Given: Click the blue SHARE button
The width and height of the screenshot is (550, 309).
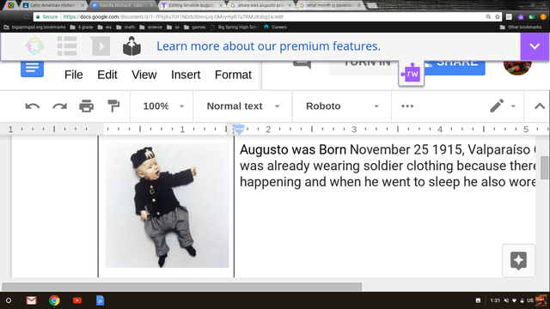Looking at the screenshot, I should (x=455, y=67).
